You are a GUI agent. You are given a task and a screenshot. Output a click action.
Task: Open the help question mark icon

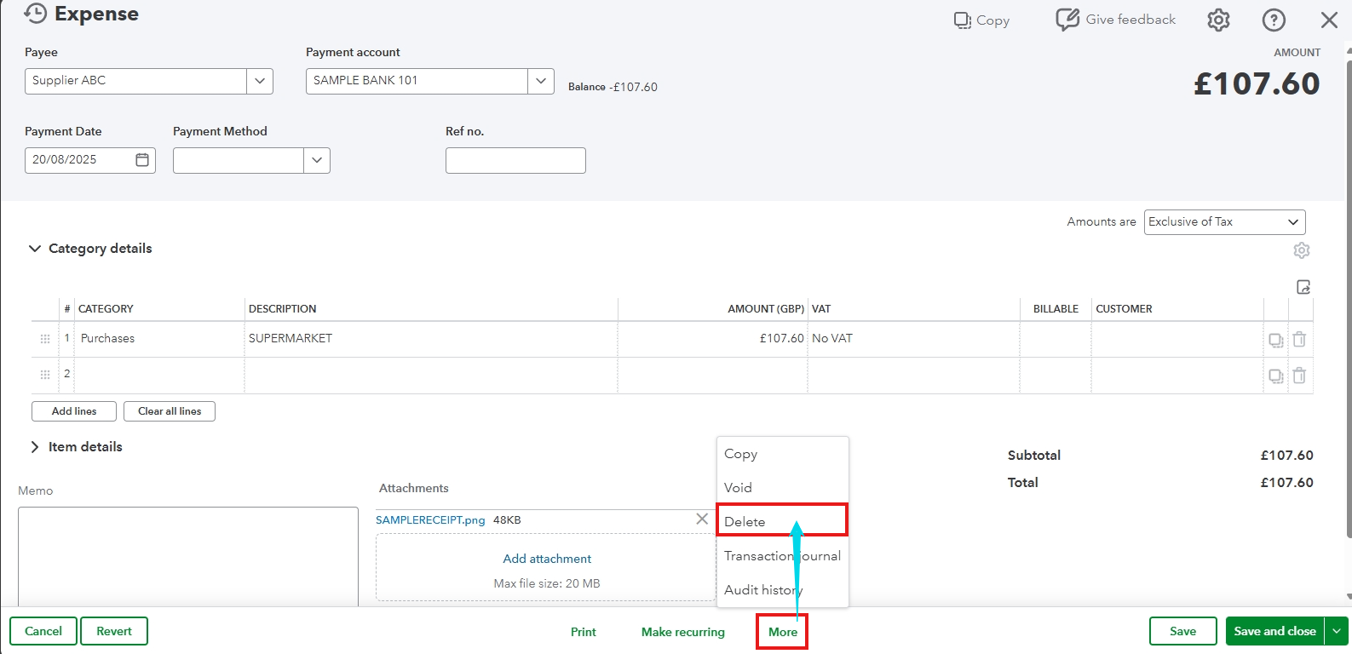tap(1274, 20)
